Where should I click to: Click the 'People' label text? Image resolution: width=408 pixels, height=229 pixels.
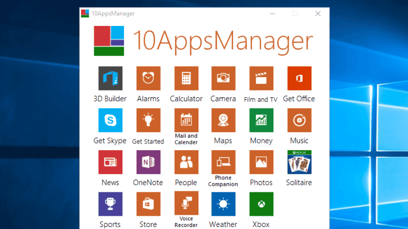[186, 183]
